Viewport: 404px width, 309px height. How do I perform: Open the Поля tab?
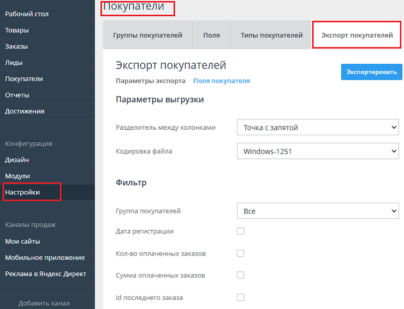[211, 35]
